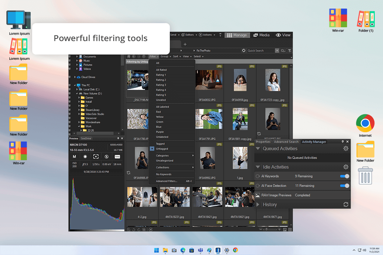
Task: Toggle AI Keywords switch off
Action: click(x=344, y=176)
